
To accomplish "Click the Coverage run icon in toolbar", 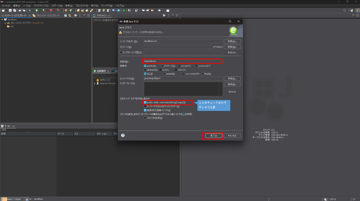I will pyautogui.click(x=44, y=10).
